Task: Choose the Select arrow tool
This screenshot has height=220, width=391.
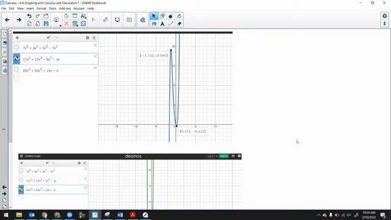Action: 154,16
